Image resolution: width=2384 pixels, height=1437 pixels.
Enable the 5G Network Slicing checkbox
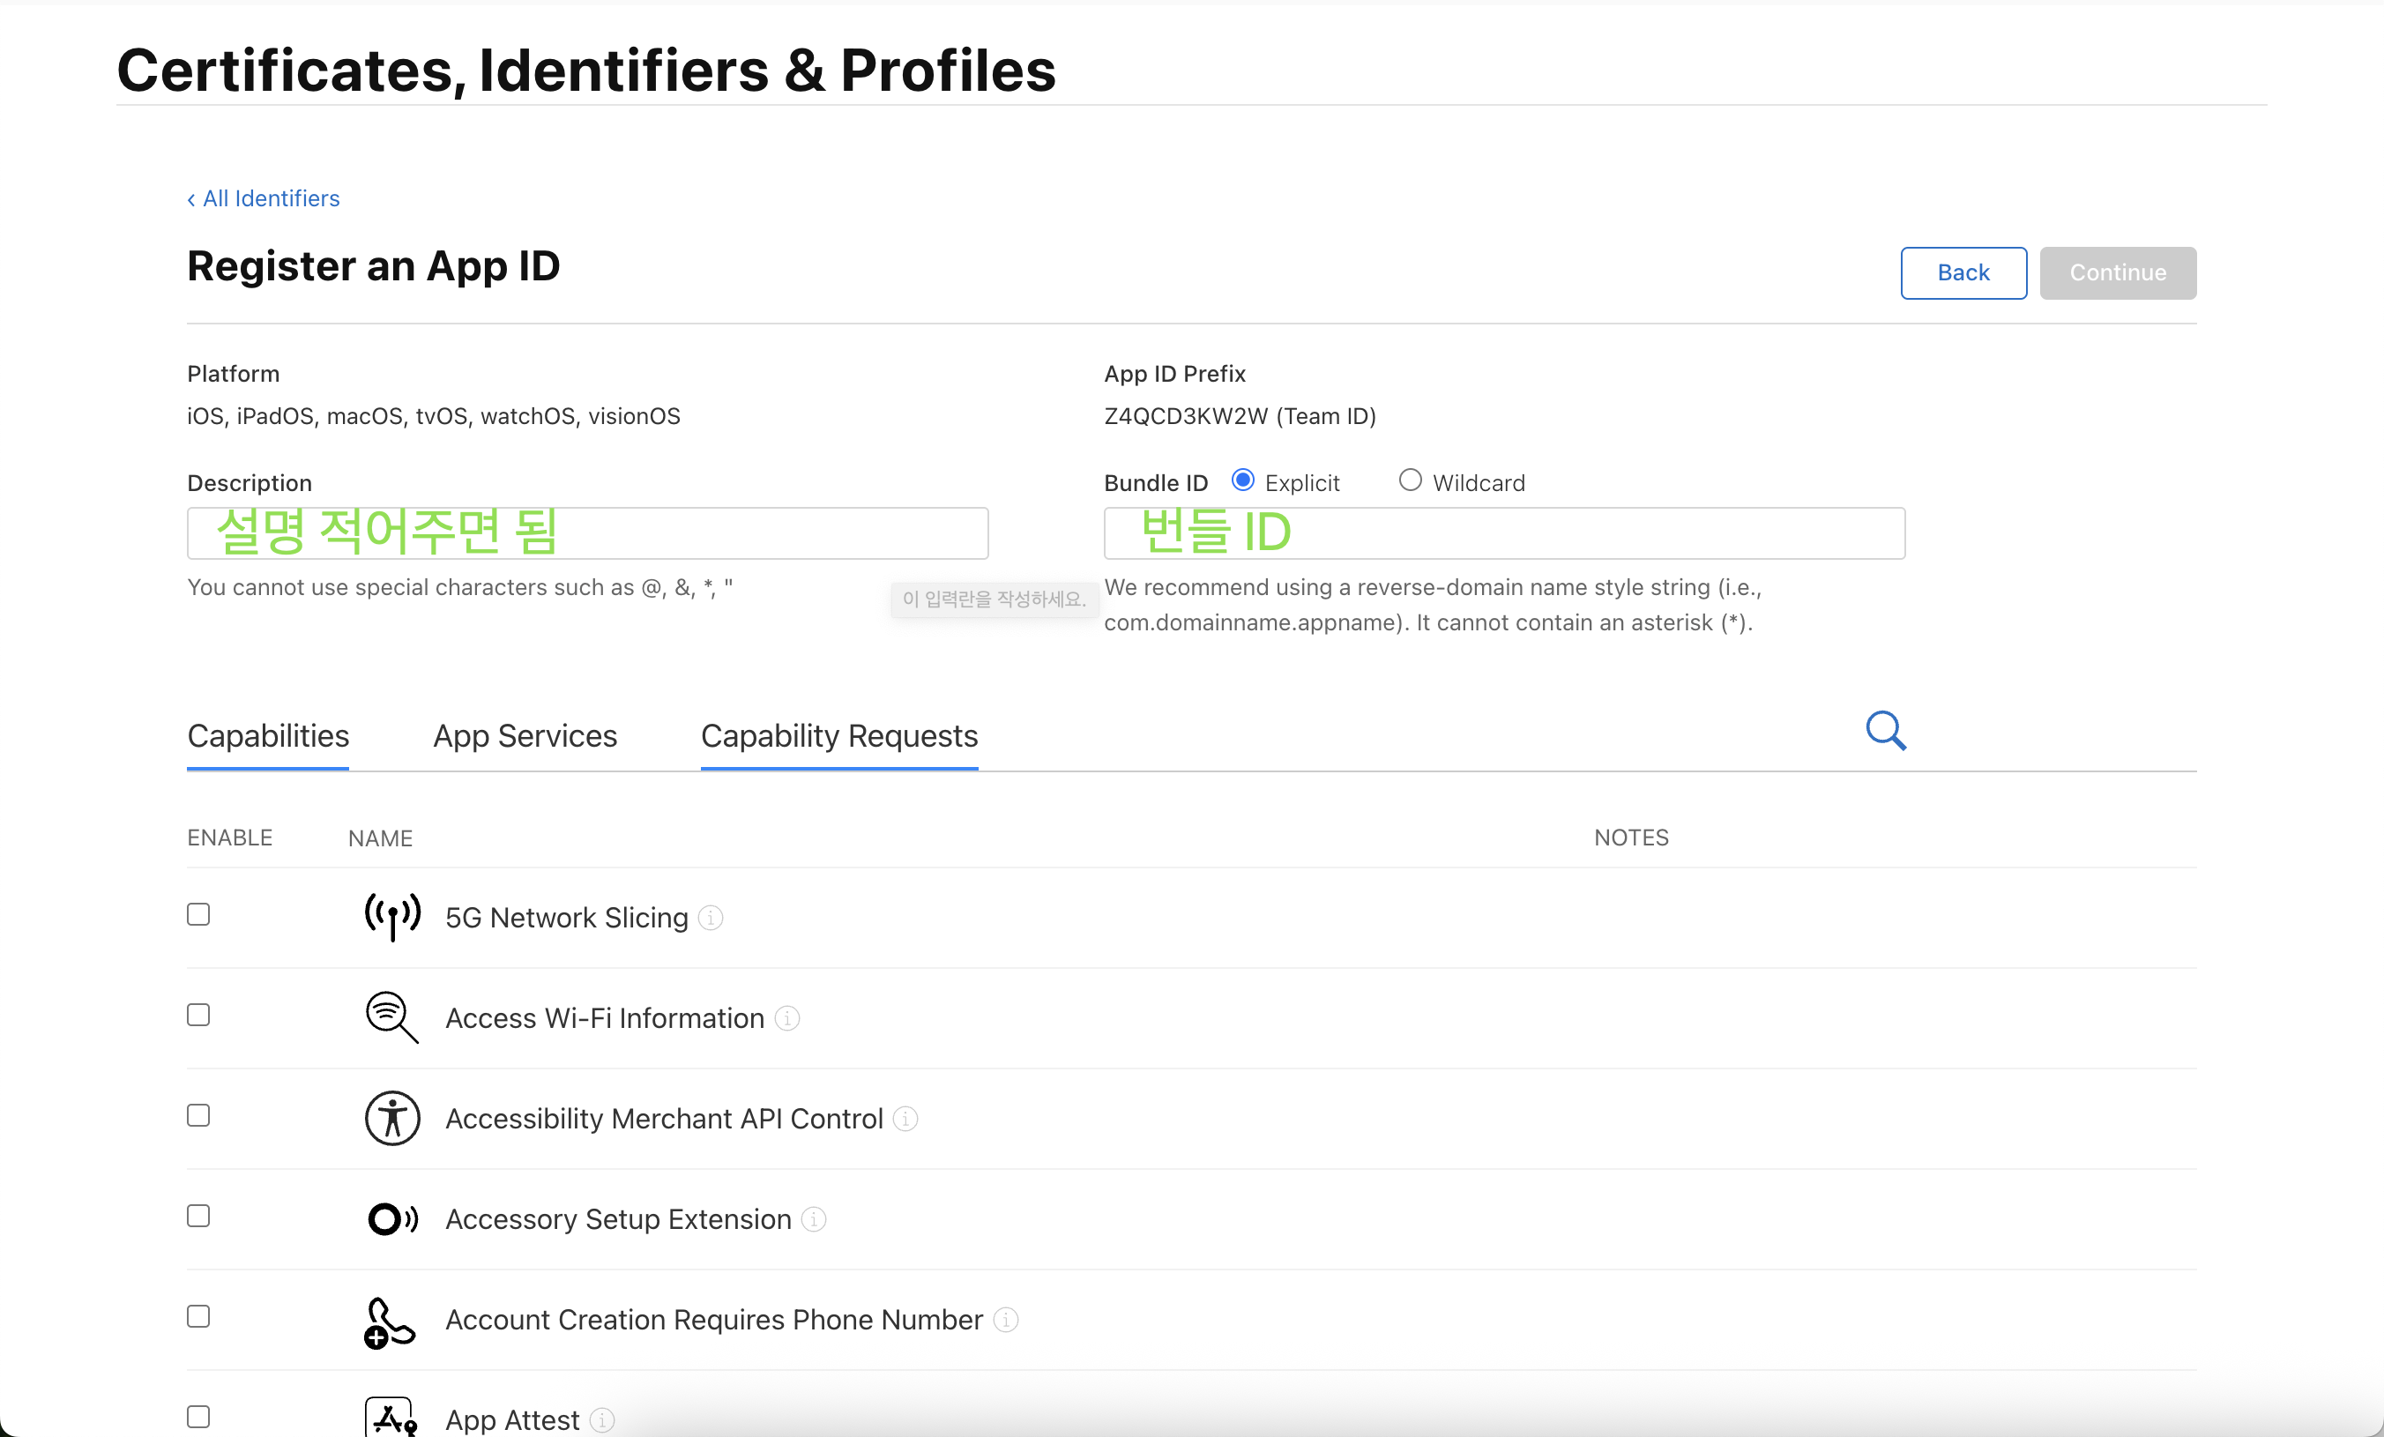tap(198, 914)
